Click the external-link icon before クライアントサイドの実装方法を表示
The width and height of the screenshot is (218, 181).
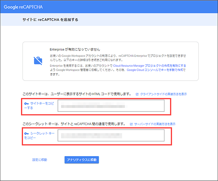point(137,94)
